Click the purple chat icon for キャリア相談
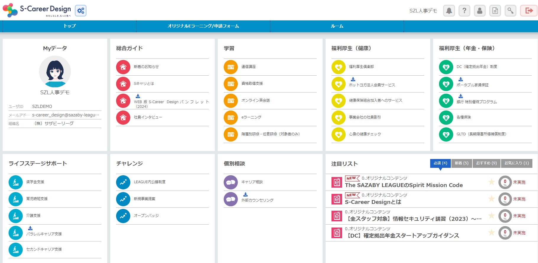The width and height of the screenshot is (538, 263). pyautogui.click(x=231, y=182)
